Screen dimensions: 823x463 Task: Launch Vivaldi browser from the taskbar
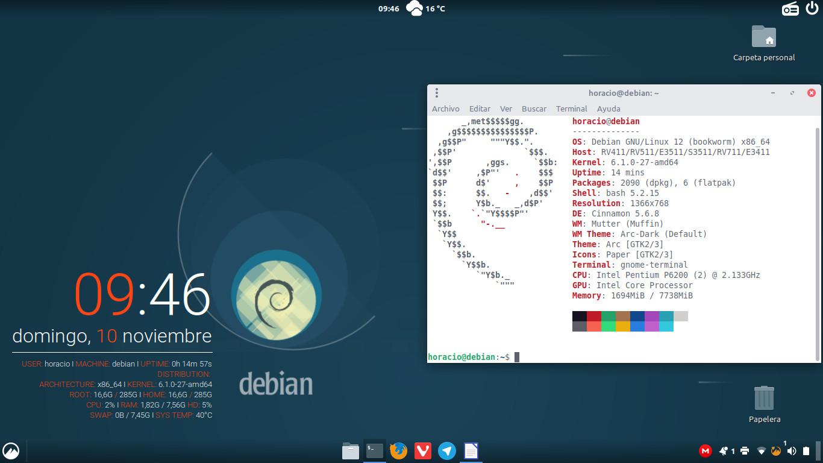[x=423, y=450]
